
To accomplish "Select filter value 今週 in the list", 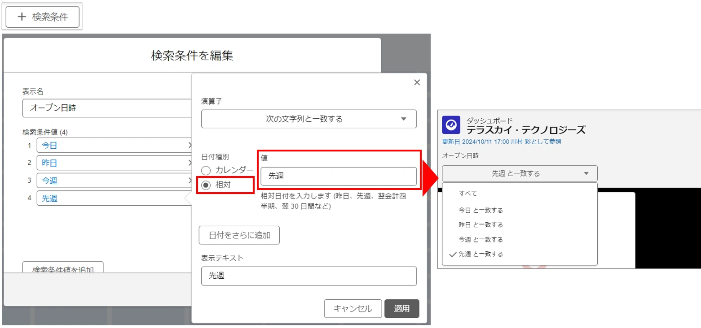I will [49, 181].
